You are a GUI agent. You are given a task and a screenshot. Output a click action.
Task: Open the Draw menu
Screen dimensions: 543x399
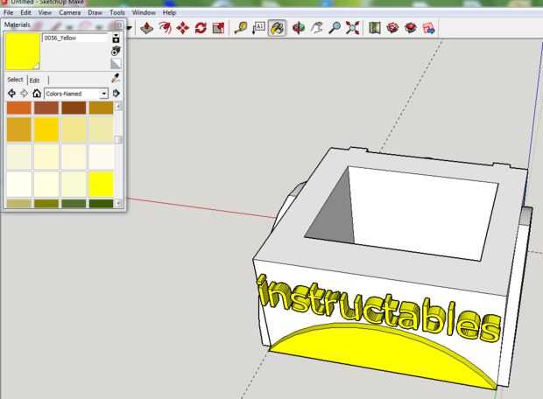(95, 12)
